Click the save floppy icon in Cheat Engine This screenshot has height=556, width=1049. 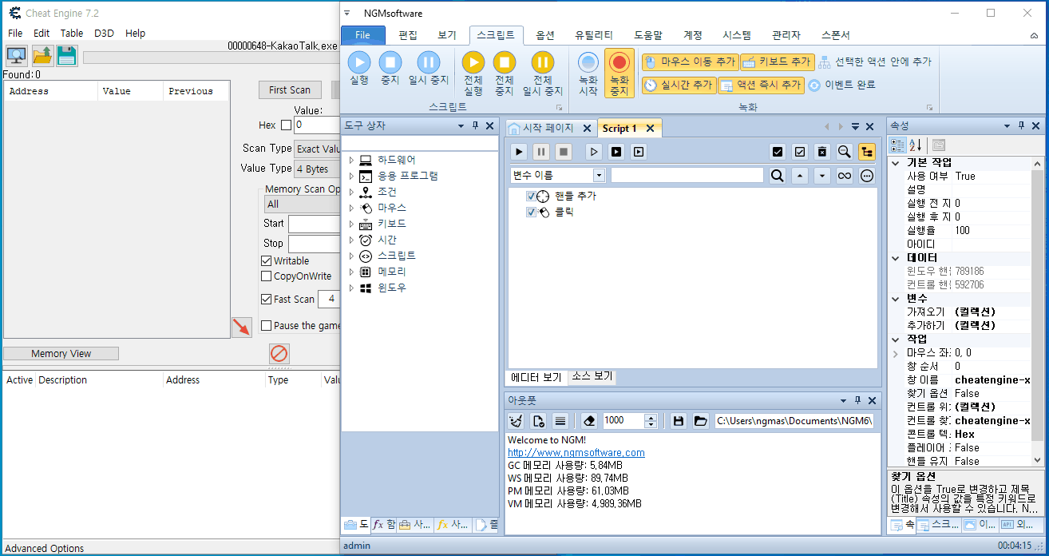coord(67,55)
